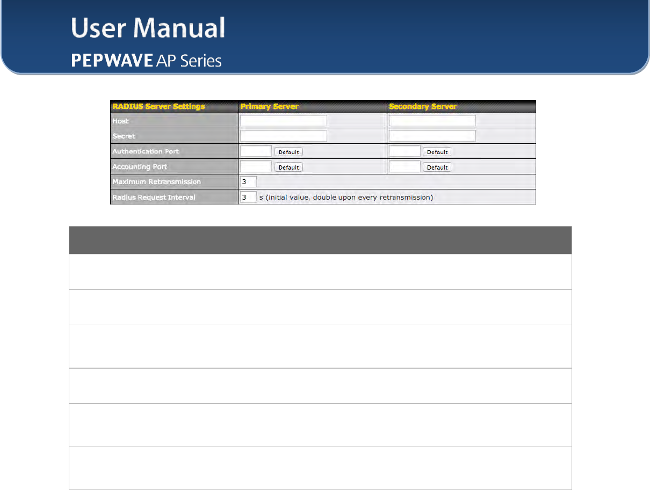The height and width of the screenshot is (490, 650).
Task: Click the Primary Server Secret field
Action: click(284, 135)
